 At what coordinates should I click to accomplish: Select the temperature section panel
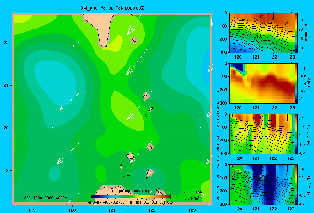(262, 33)
